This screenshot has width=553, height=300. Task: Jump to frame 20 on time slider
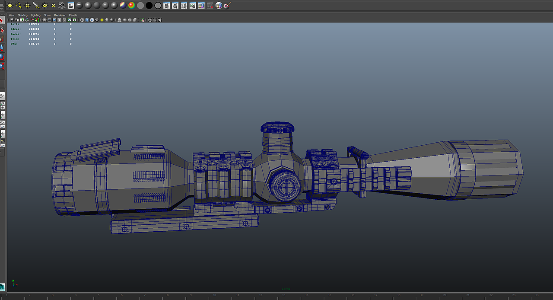(x=444, y=296)
